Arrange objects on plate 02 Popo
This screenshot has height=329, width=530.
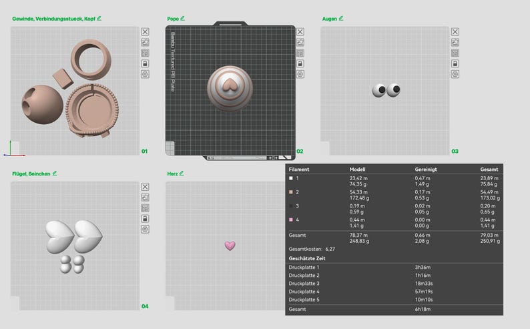point(300,53)
